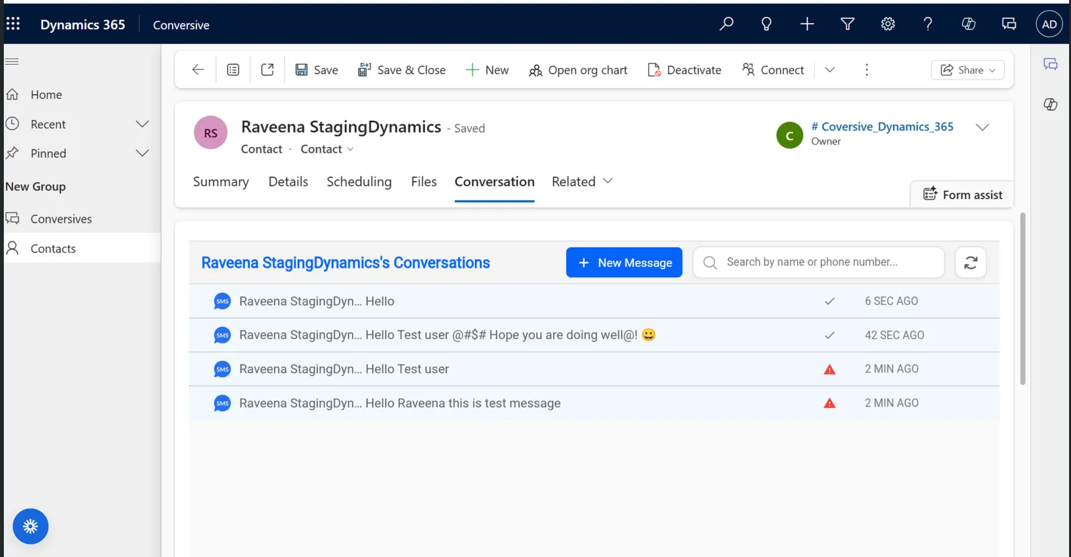Click the New Message button
The width and height of the screenshot is (1071, 557).
tap(624, 263)
